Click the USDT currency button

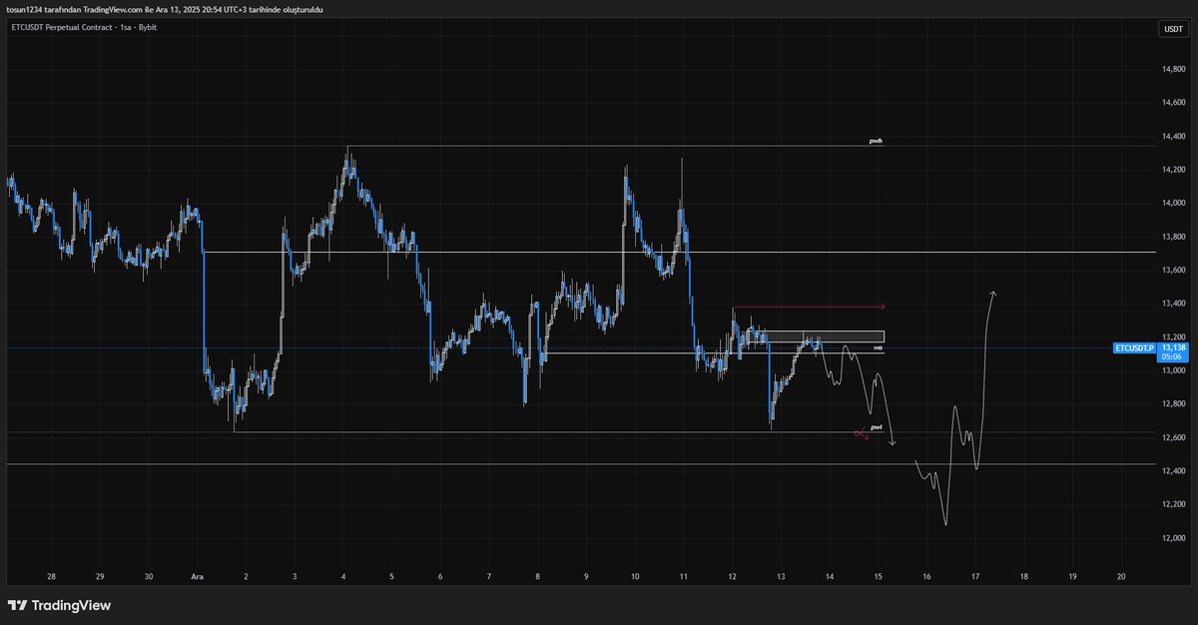click(1172, 29)
